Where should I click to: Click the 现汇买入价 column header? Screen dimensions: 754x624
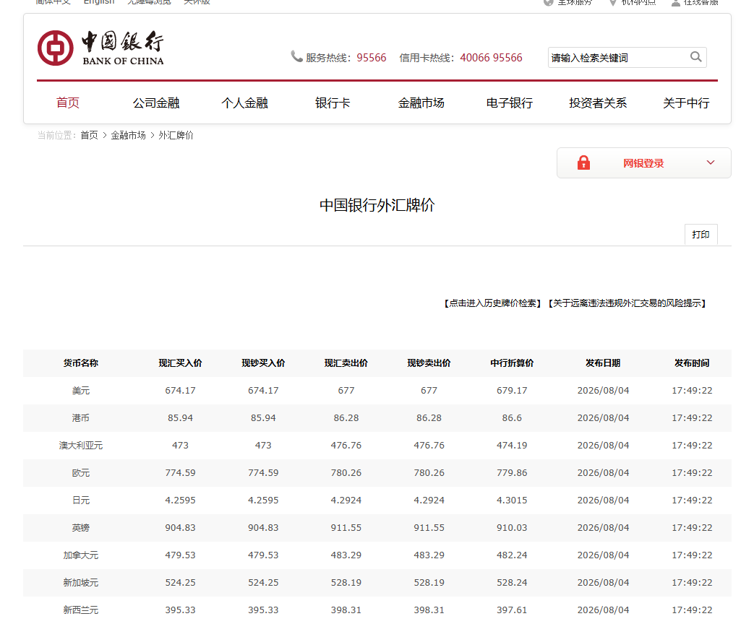180,363
